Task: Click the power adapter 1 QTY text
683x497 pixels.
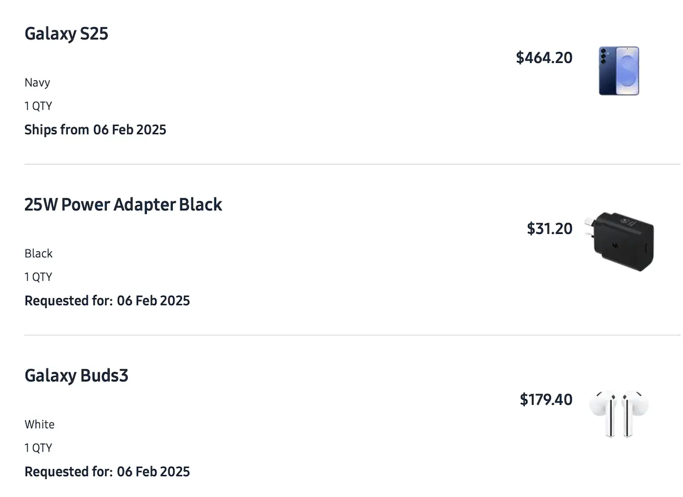Action: pyautogui.click(x=38, y=276)
